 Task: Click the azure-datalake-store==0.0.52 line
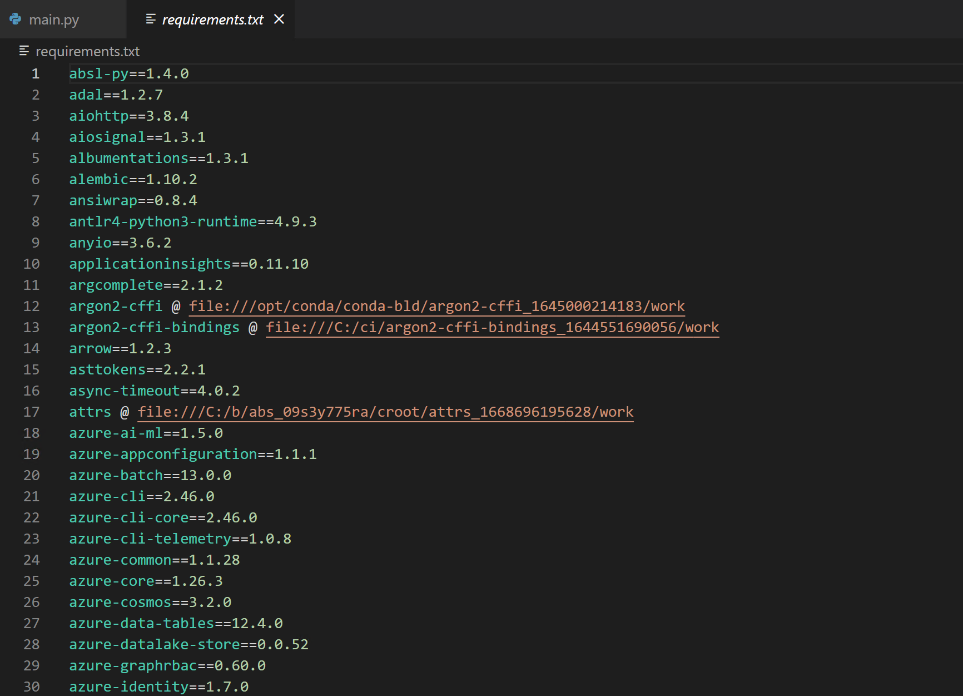[189, 644]
